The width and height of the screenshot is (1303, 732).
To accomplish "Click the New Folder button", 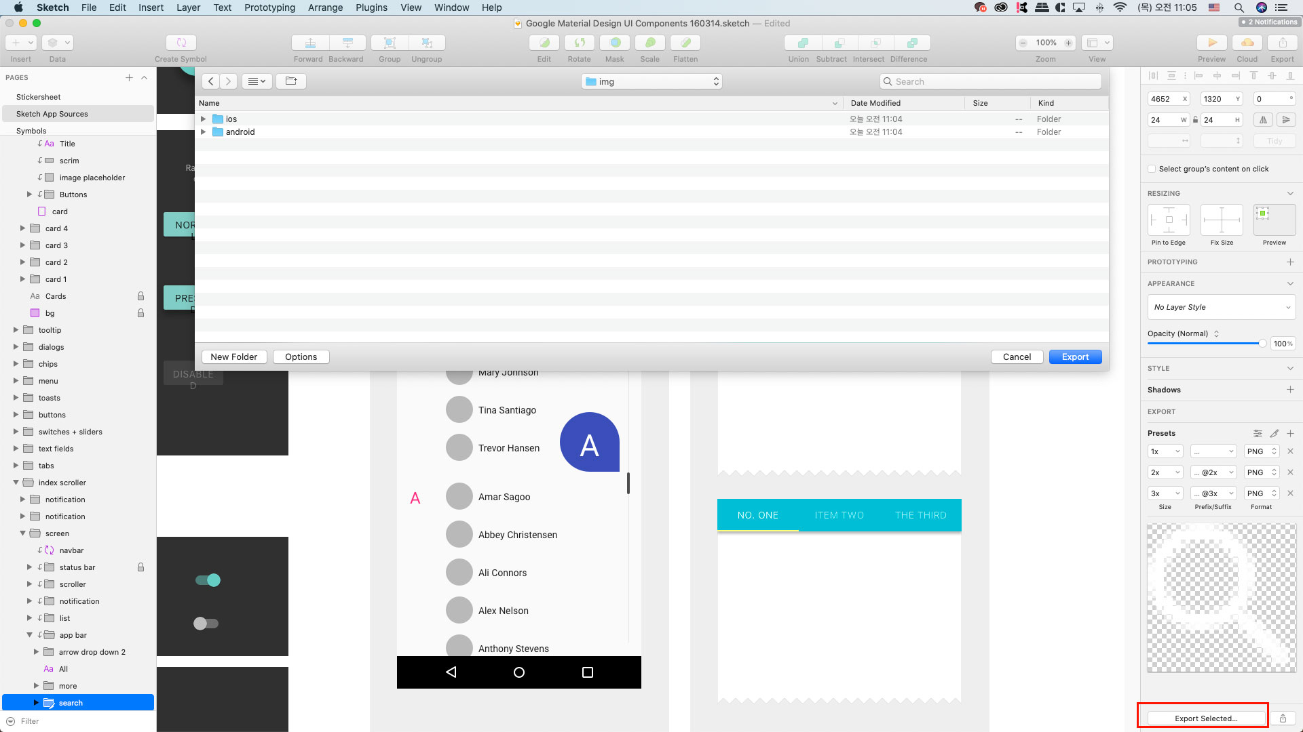I will tap(233, 357).
